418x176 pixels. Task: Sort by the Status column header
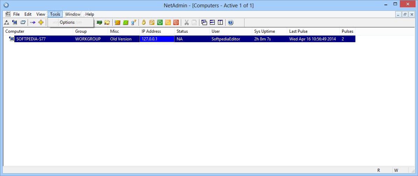(x=192, y=31)
